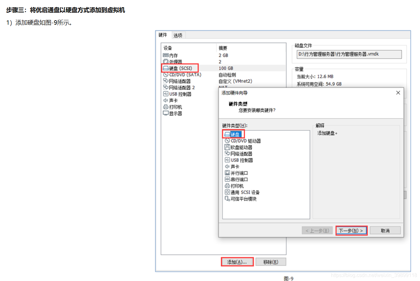Screen dimensions: 420x281
Task: Click the 添加硬盘。 explanation text
Action: click(x=327, y=133)
